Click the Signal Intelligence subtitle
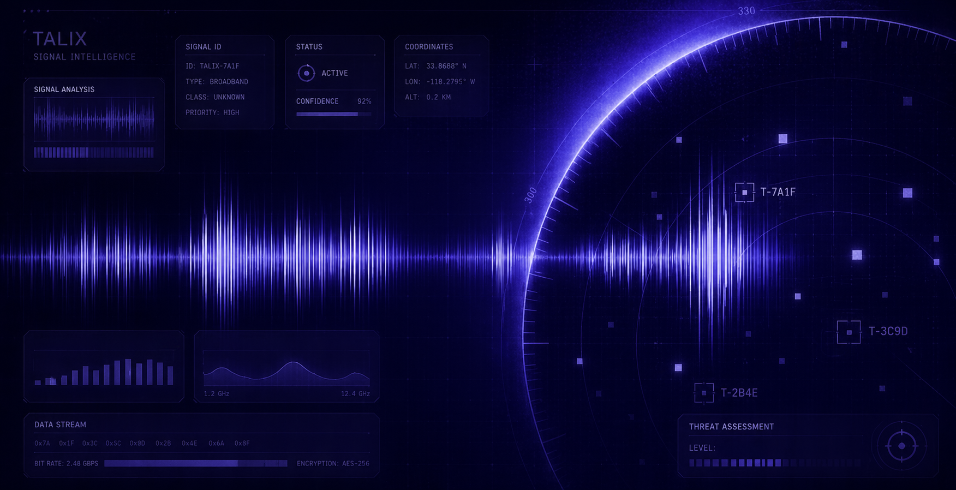This screenshot has height=490, width=956. [85, 57]
